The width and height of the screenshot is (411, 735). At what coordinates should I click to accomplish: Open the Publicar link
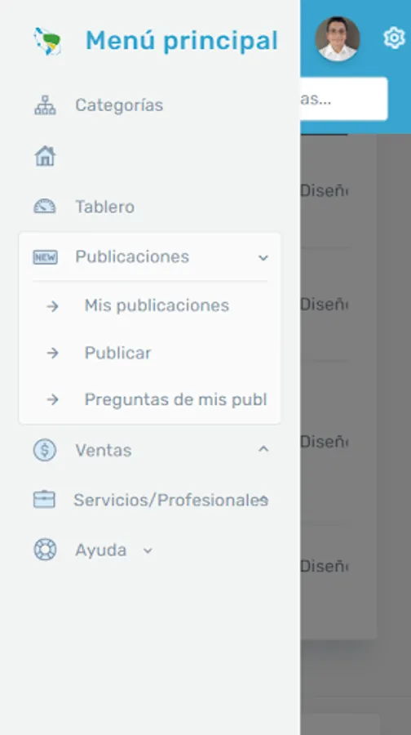pos(118,353)
